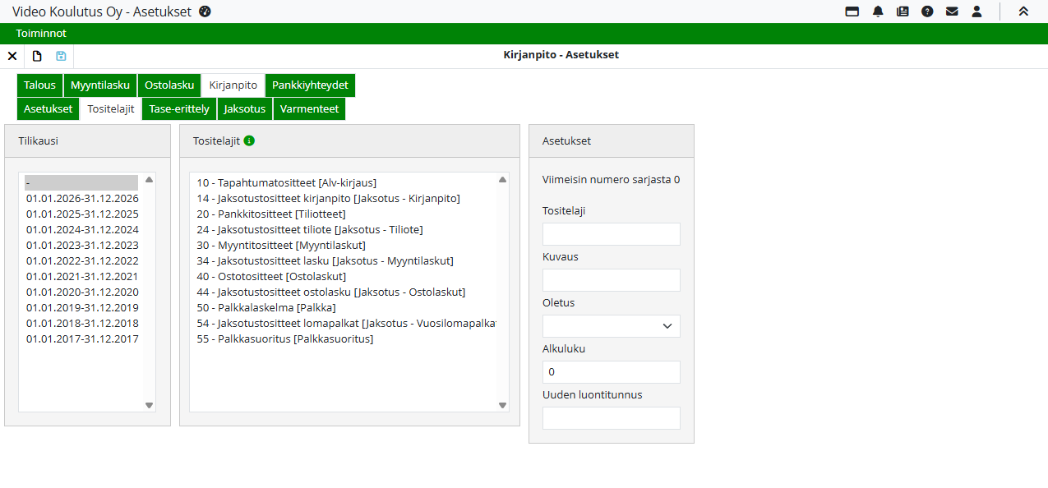This screenshot has height=488, width=1048.
Task: Click the help question mark icon
Action: [x=927, y=12]
